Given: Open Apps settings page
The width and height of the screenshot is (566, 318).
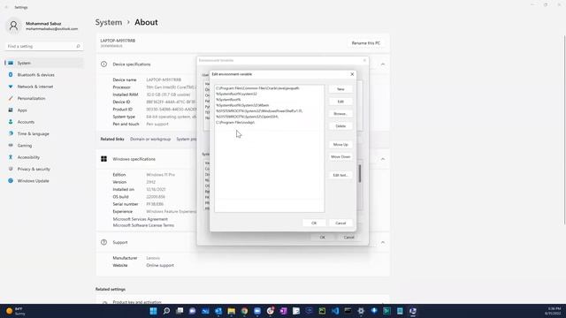Looking at the screenshot, I should point(44,110).
